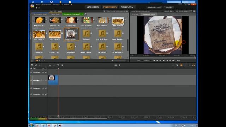Open the audio mixer
The width and height of the screenshot is (226, 127).
[x=50, y=65]
